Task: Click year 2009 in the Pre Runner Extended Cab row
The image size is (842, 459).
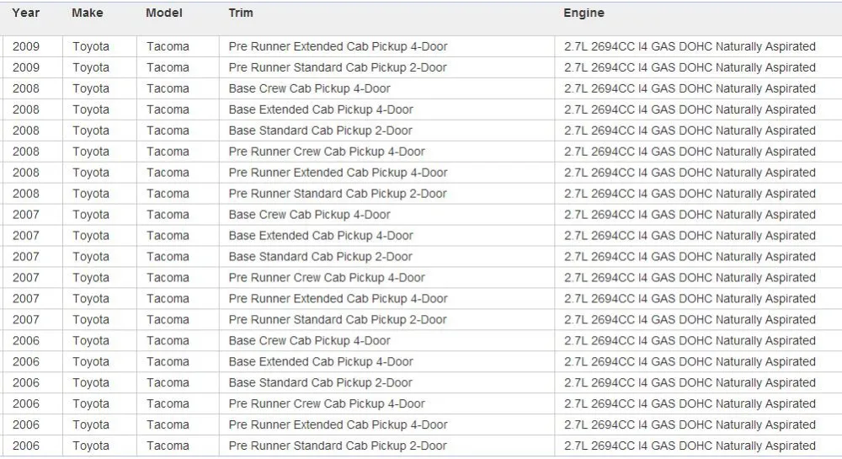Action: pos(26,46)
